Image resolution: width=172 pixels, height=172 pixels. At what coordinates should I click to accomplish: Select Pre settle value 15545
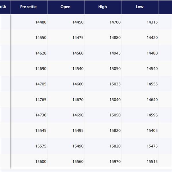pyautogui.click(x=41, y=130)
